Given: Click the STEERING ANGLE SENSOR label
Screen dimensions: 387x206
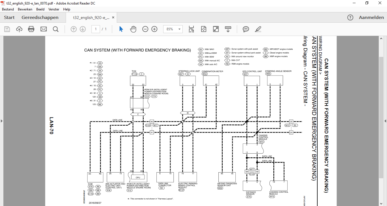Looking at the screenshot, I should click(278, 71).
